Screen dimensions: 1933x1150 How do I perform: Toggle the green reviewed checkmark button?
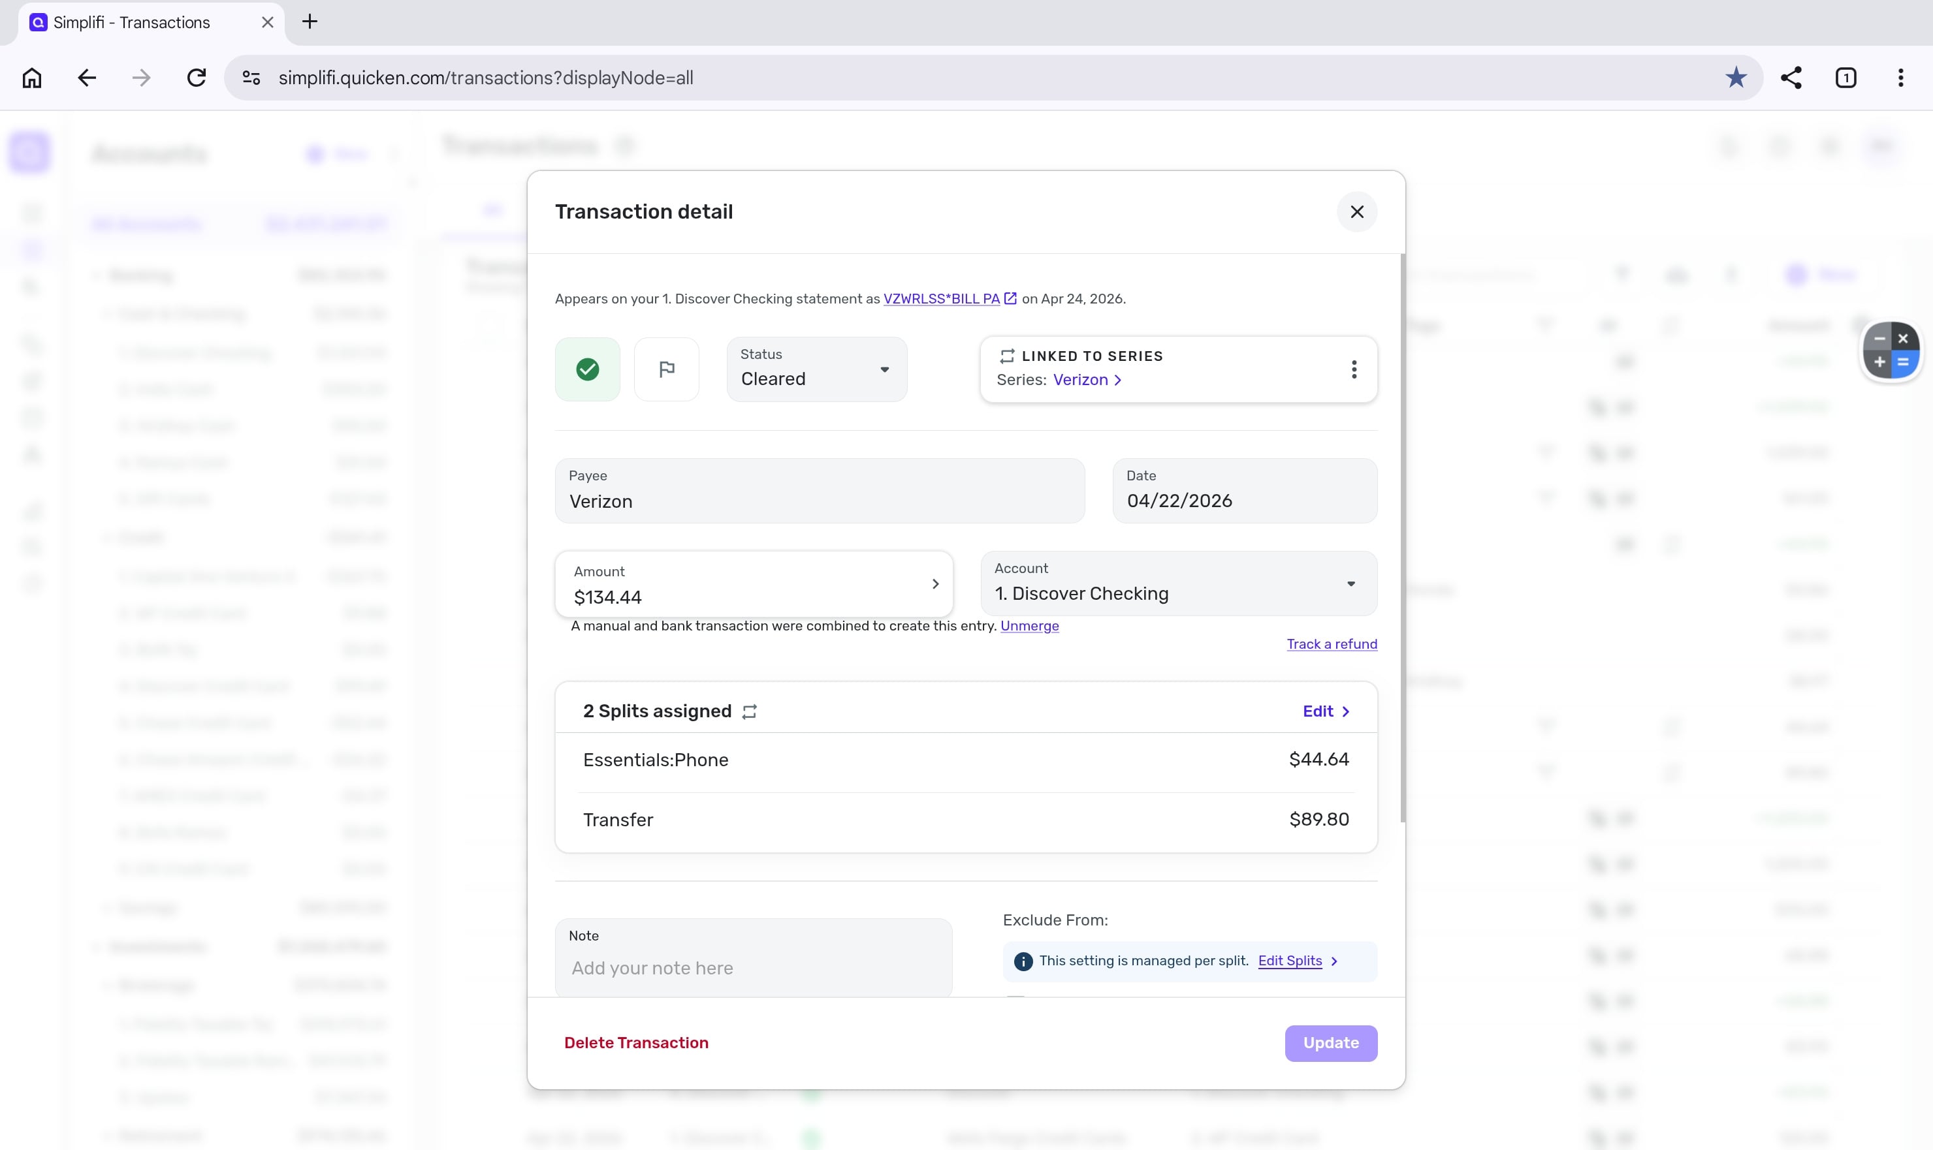(x=587, y=369)
